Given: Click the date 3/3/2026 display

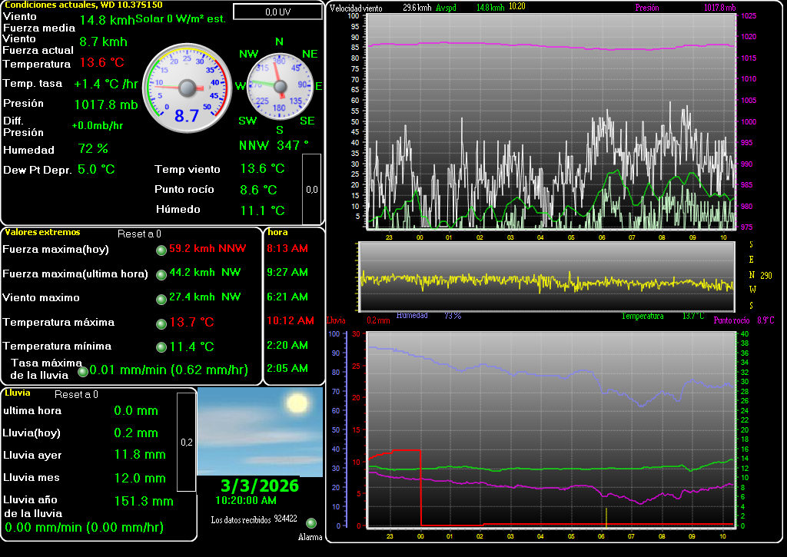Looking at the screenshot, I should pyautogui.click(x=259, y=486).
